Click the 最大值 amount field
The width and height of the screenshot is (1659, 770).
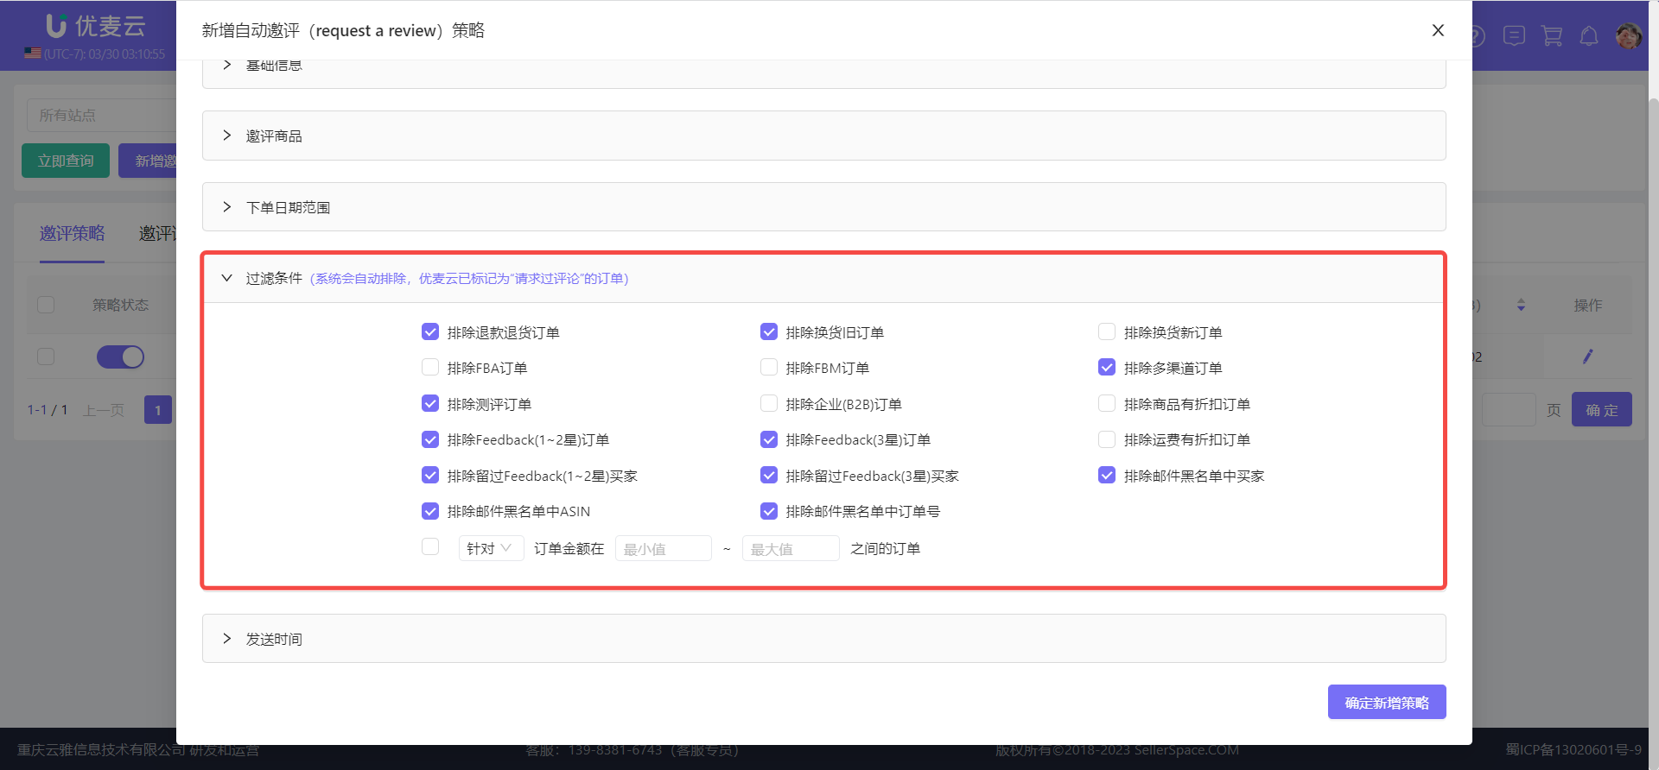pos(791,548)
